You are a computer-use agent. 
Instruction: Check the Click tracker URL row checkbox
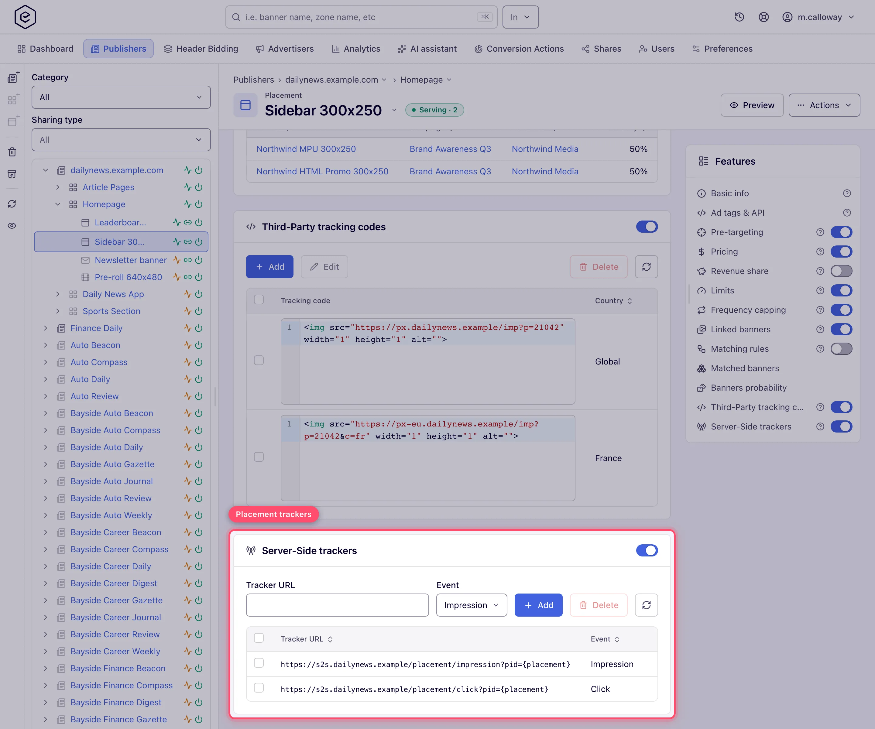pyautogui.click(x=259, y=688)
